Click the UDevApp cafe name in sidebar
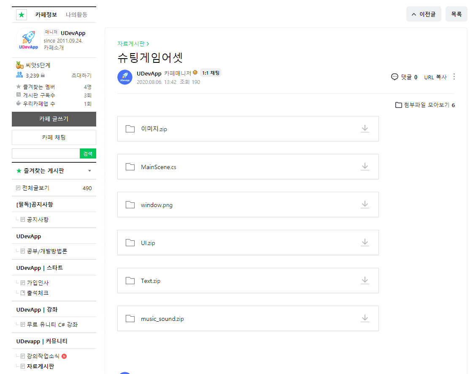The width and height of the screenshot is (470, 374). coord(73,33)
